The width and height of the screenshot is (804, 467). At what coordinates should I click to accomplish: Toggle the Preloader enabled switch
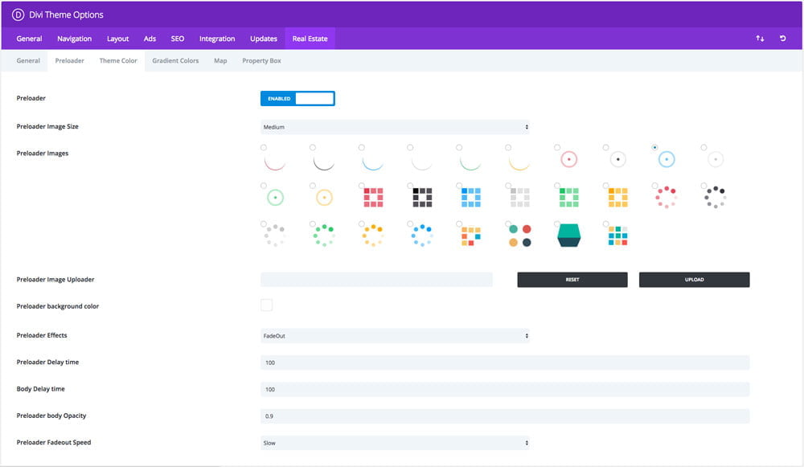coord(297,98)
